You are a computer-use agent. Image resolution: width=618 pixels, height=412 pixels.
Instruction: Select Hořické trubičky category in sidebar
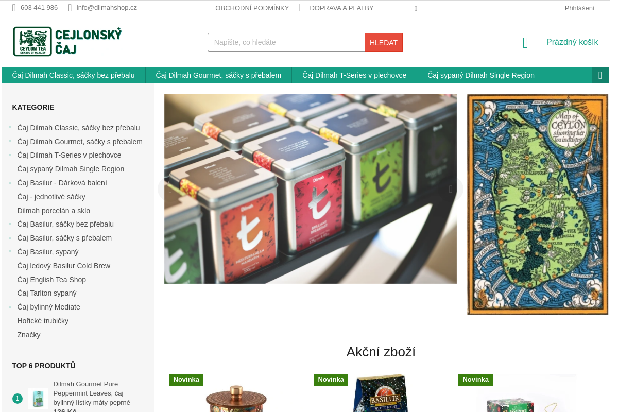tap(43, 321)
